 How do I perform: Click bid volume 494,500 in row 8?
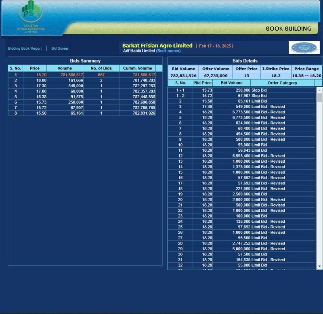pyautogui.click(x=243, y=134)
